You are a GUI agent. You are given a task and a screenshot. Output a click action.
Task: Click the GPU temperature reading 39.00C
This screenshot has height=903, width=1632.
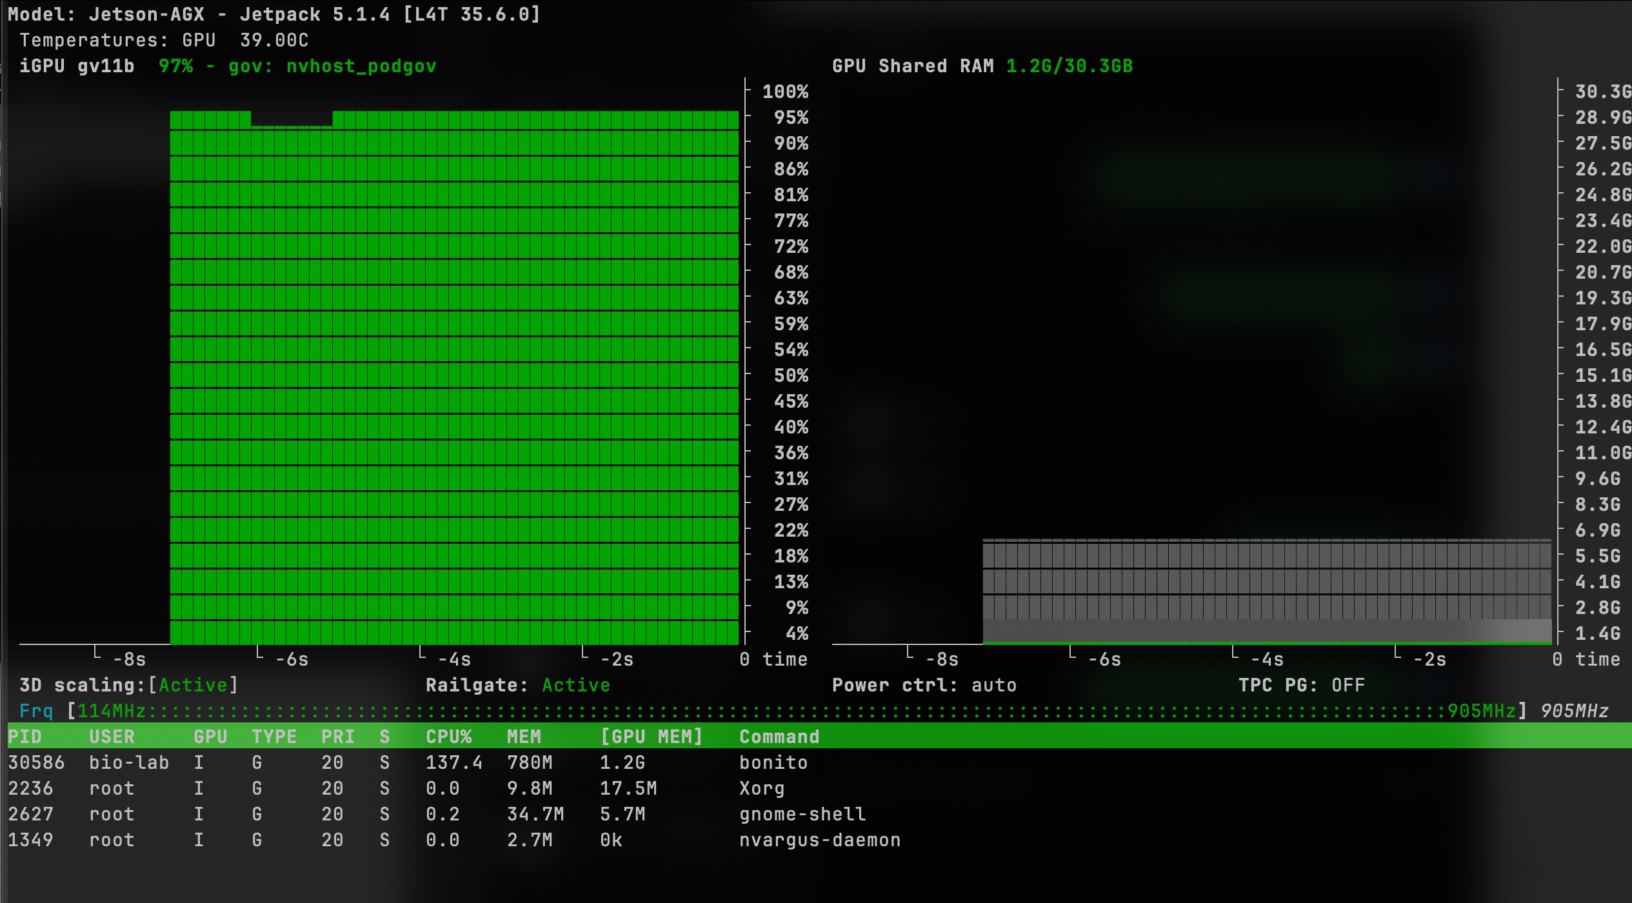coord(274,40)
